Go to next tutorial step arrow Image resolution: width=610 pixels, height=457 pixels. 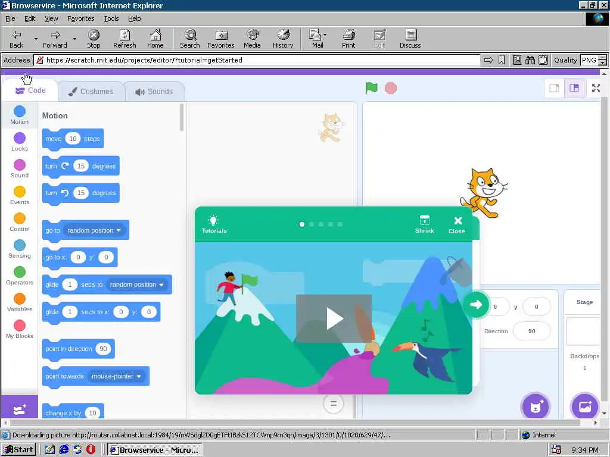coord(476,305)
